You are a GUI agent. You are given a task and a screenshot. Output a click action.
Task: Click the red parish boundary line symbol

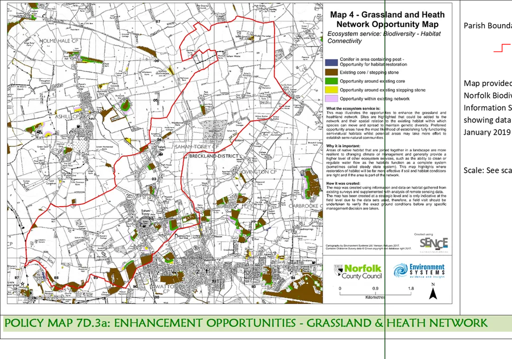(x=503, y=48)
